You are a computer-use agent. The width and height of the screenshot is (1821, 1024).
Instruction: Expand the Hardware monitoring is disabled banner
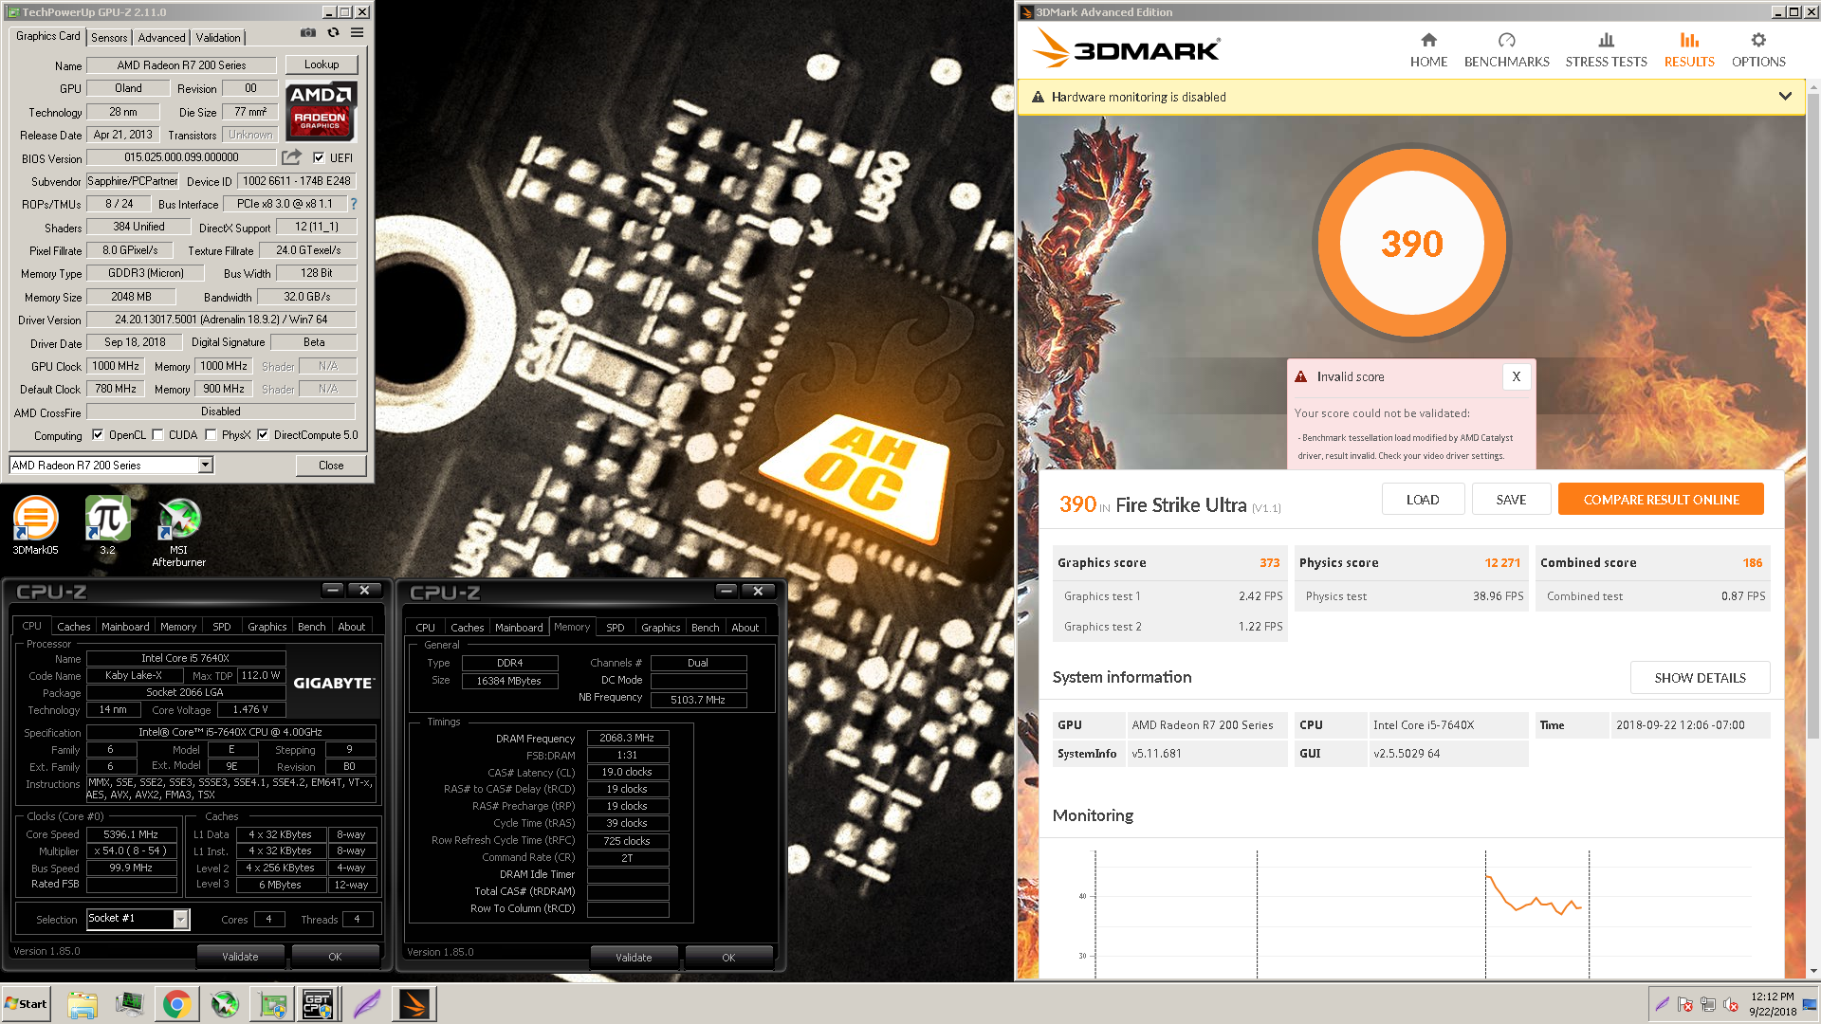1785,97
